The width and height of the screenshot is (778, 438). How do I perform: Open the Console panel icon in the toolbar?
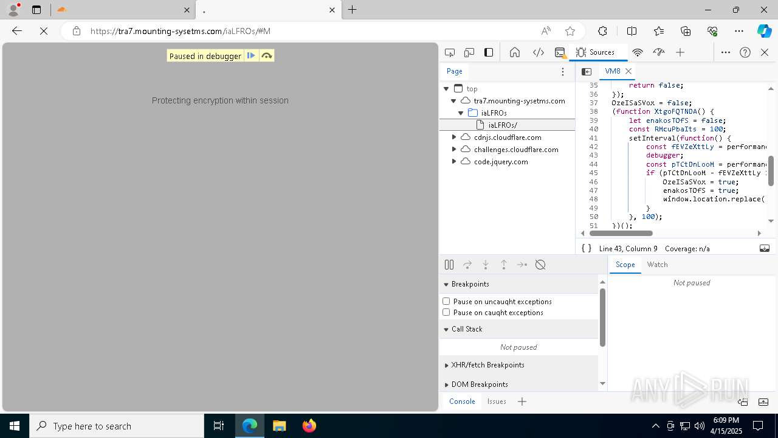tap(560, 52)
